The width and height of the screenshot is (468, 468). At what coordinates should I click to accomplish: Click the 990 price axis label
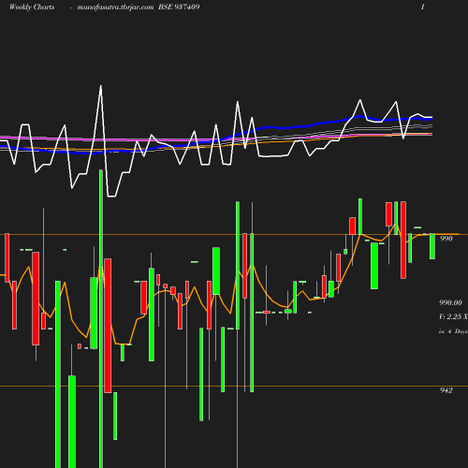point(446,239)
